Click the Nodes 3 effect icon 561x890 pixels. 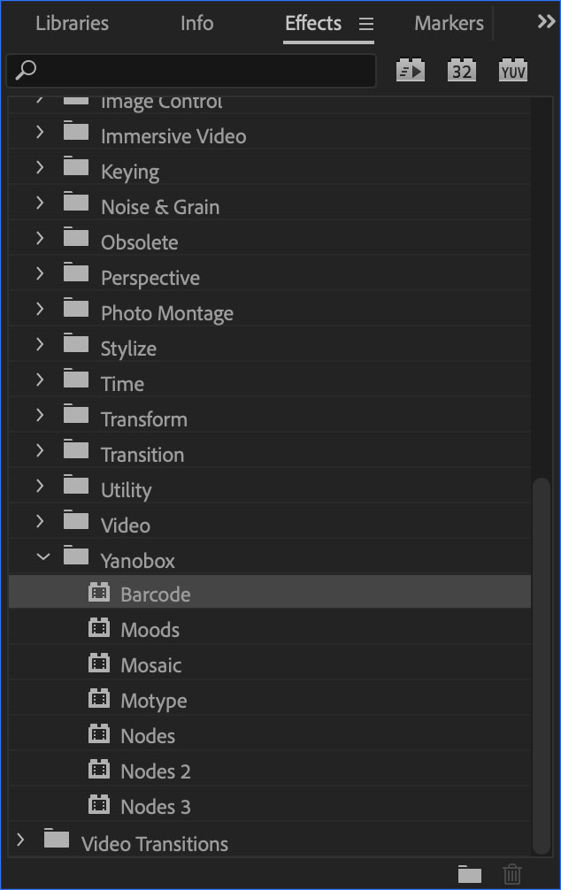(x=99, y=806)
